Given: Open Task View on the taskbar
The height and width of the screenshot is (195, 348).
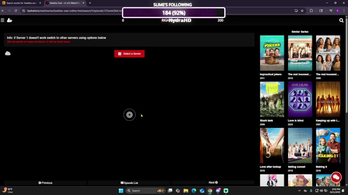Looking at the screenshot, I should click(170, 191).
